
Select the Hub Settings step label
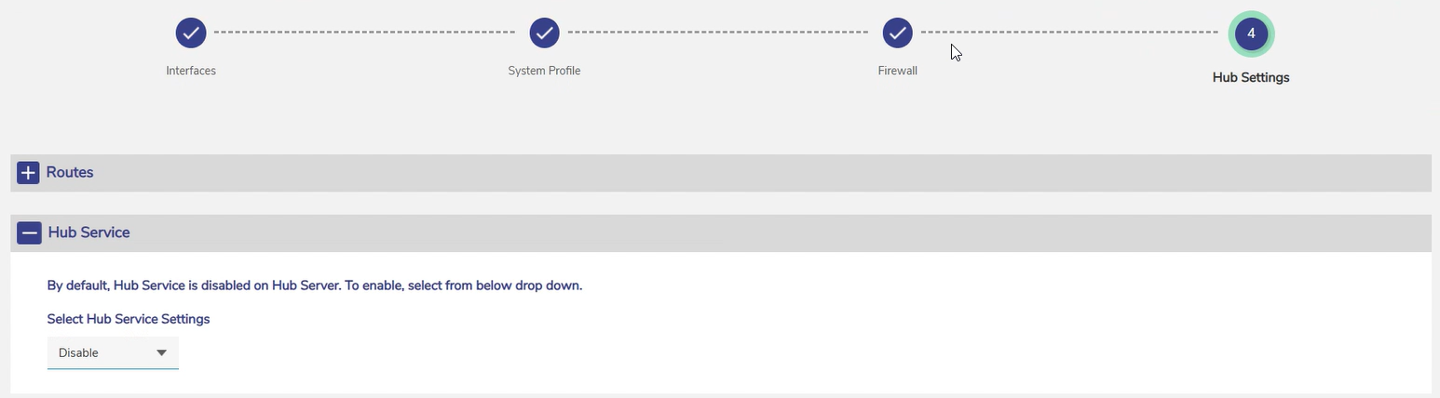click(x=1251, y=78)
